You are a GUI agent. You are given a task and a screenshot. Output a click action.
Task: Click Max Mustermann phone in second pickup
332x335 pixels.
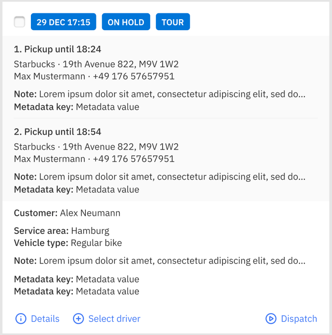click(x=94, y=159)
